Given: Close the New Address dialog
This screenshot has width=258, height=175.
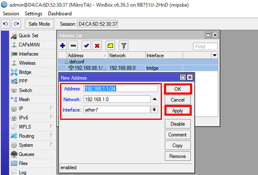Looking at the screenshot, I should point(190,78).
